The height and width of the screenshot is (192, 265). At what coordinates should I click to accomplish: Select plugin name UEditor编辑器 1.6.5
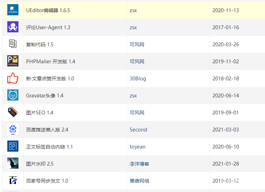click(x=48, y=10)
